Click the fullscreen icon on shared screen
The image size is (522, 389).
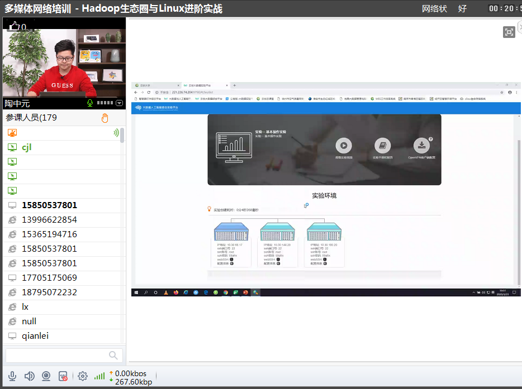click(x=509, y=32)
